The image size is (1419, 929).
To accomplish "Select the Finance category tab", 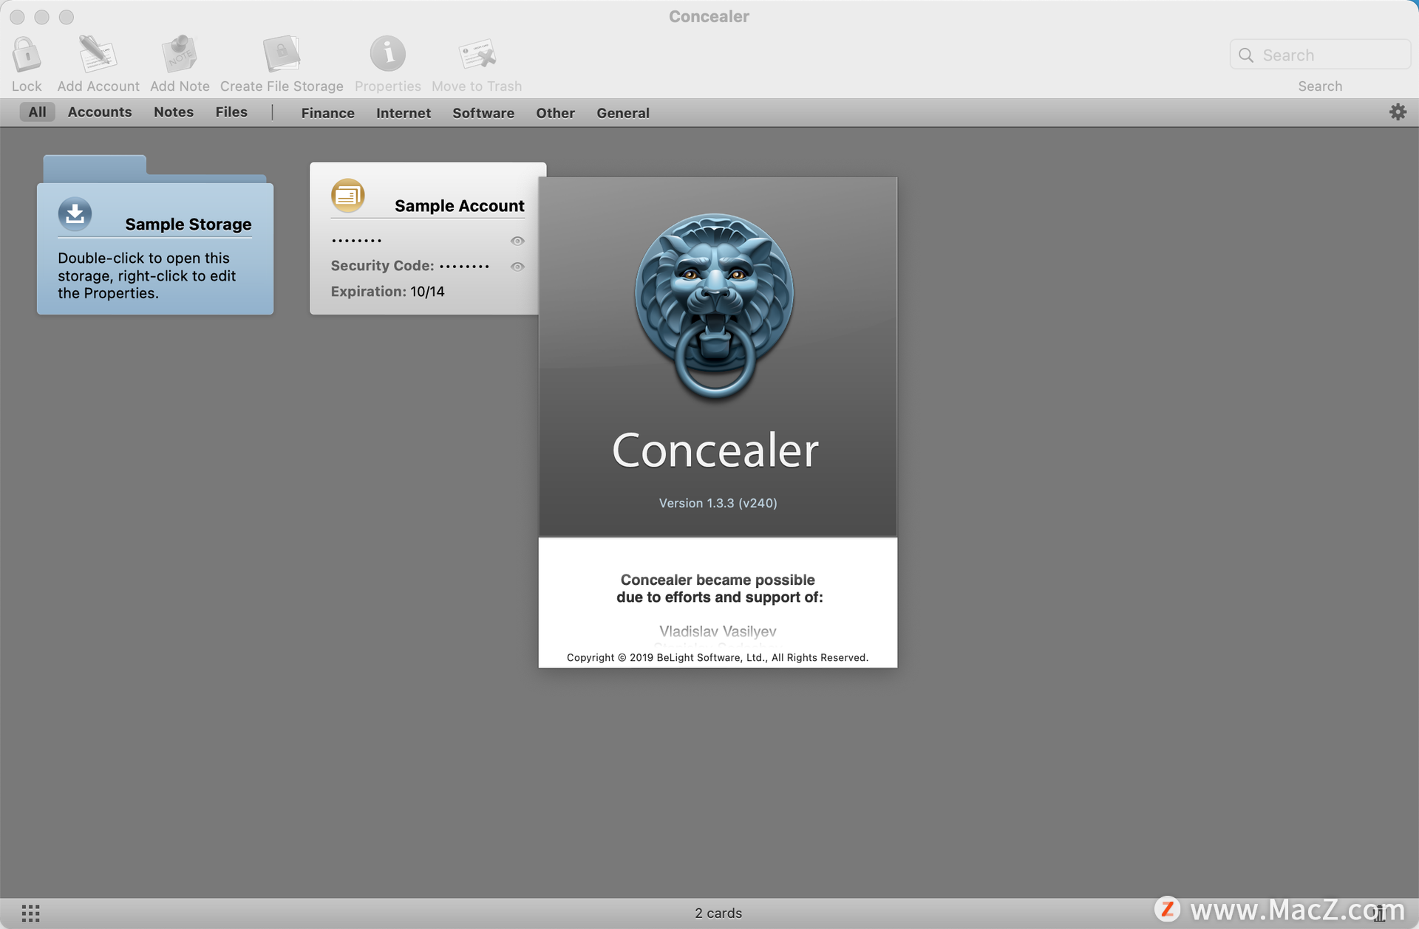I will click(328, 113).
